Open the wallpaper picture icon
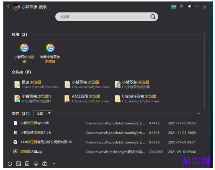This screenshot has width=215, height=170. click(174, 7)
